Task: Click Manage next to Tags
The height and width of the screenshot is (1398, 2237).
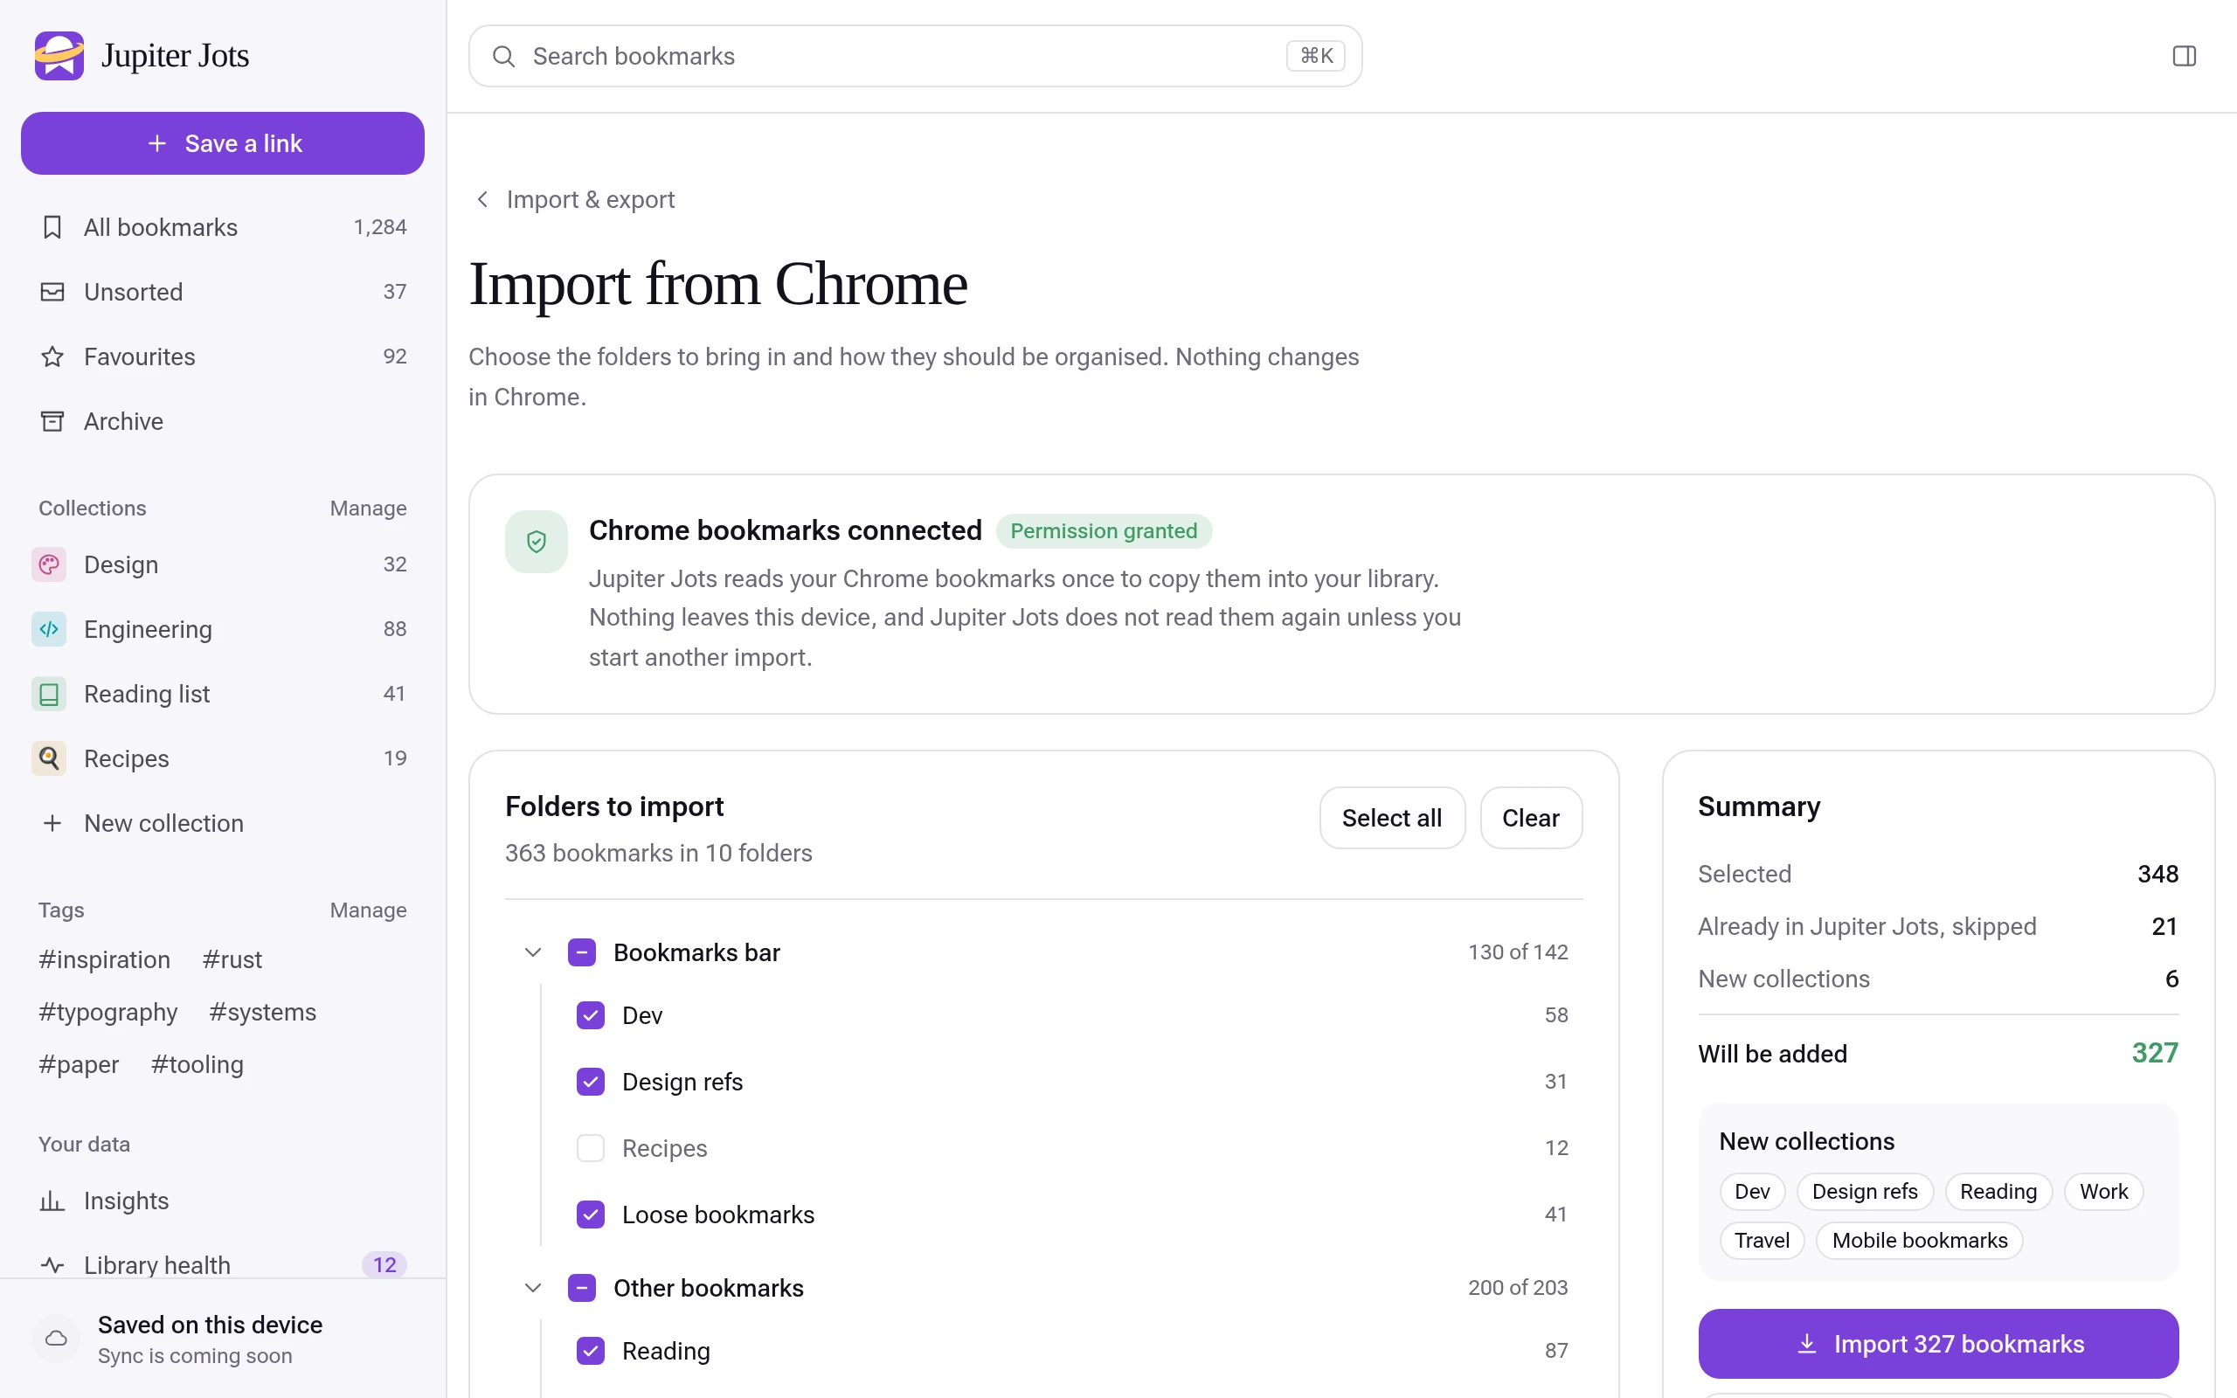Action: (x=368, y=910)
